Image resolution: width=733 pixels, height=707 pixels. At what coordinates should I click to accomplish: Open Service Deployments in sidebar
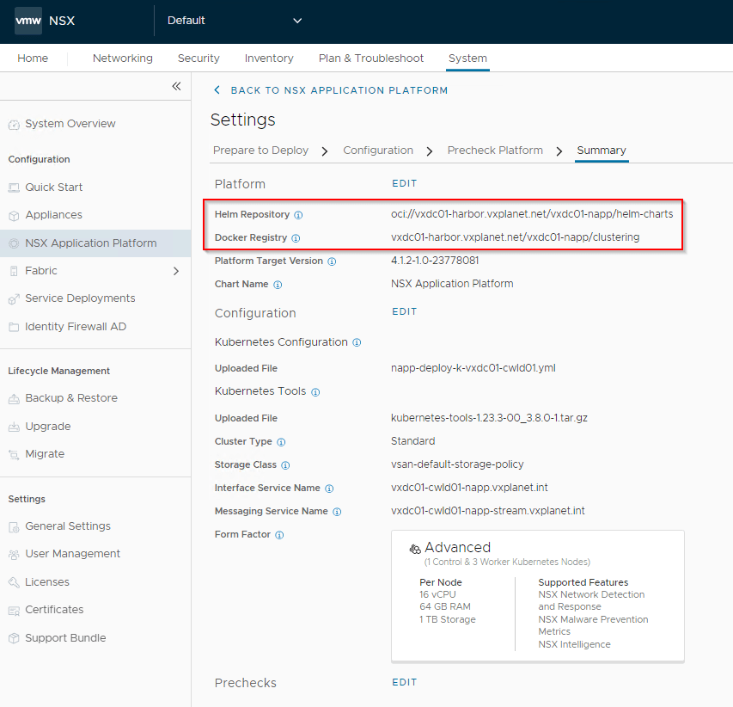click(x=80, y=298)
